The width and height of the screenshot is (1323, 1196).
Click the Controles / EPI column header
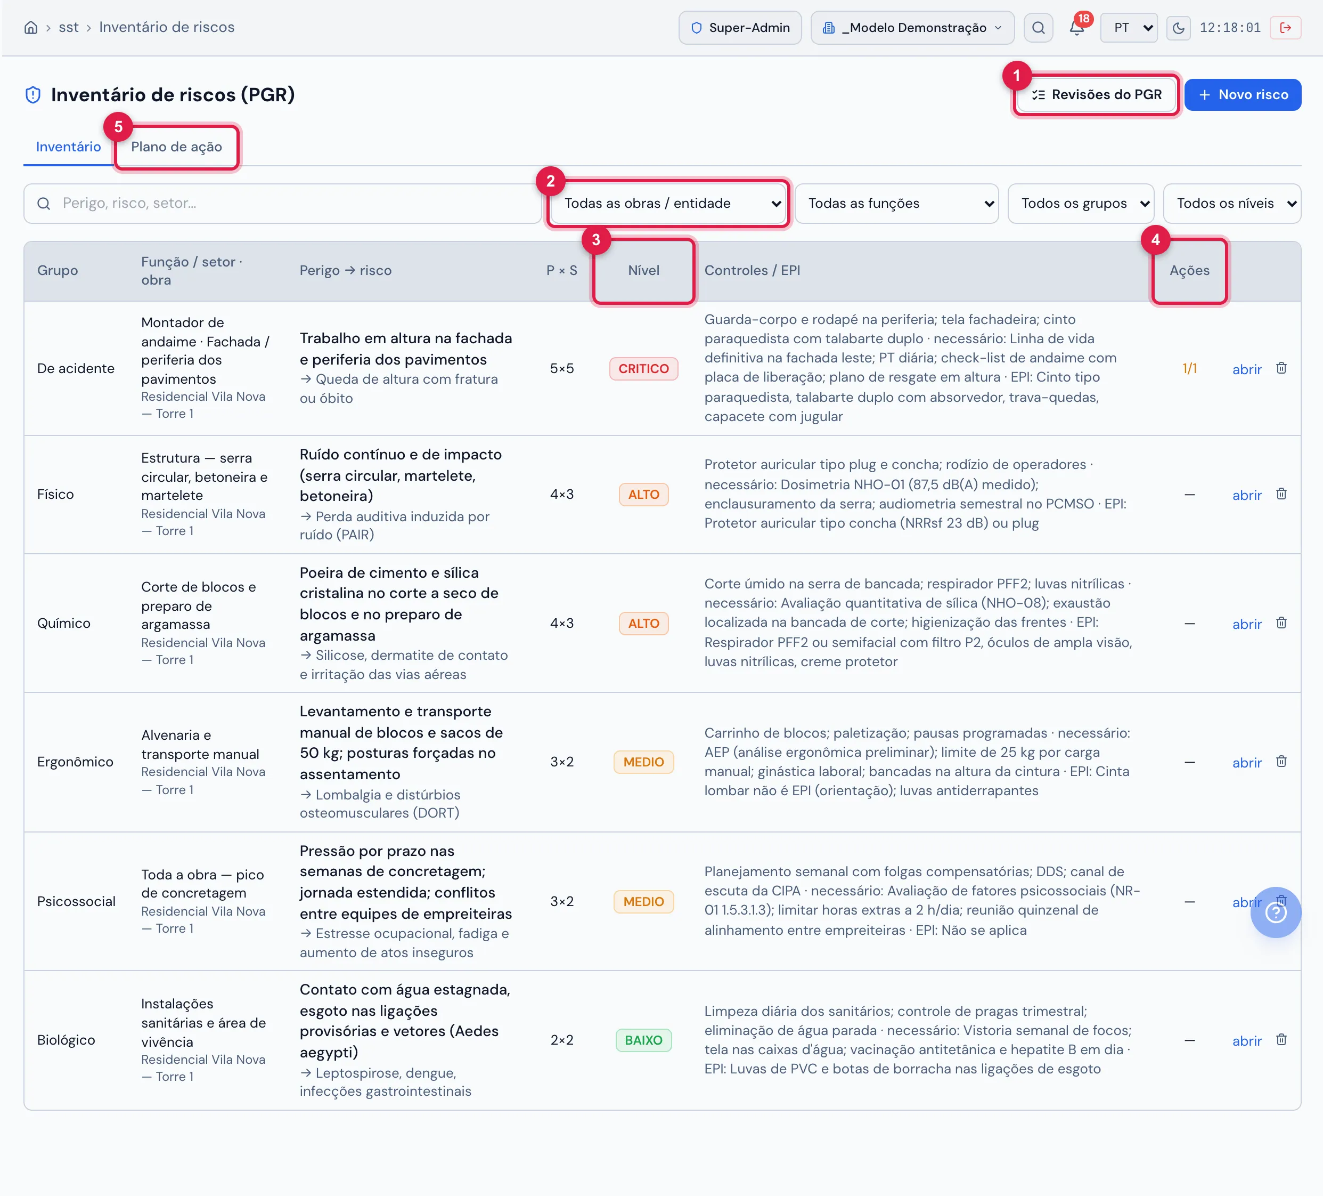(x=752, y=271)
